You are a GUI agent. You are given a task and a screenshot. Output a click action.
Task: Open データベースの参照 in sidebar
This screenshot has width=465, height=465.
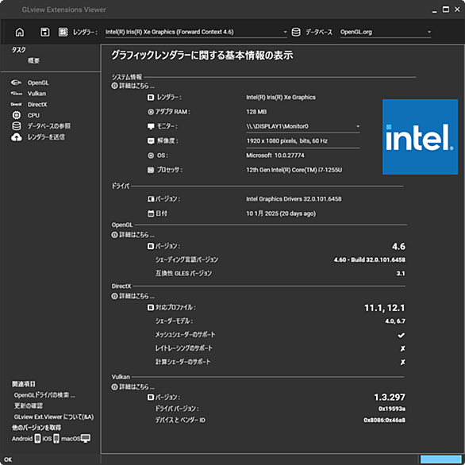click(49, 126)
